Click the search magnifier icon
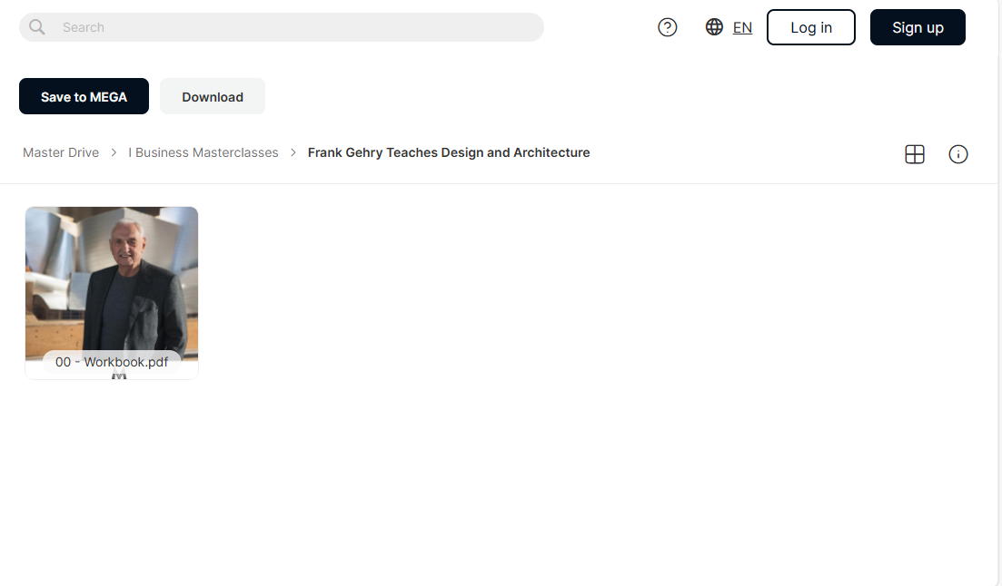Image resolution: width=1002 pixels, height=586 pixels. [x=37, y=27]
